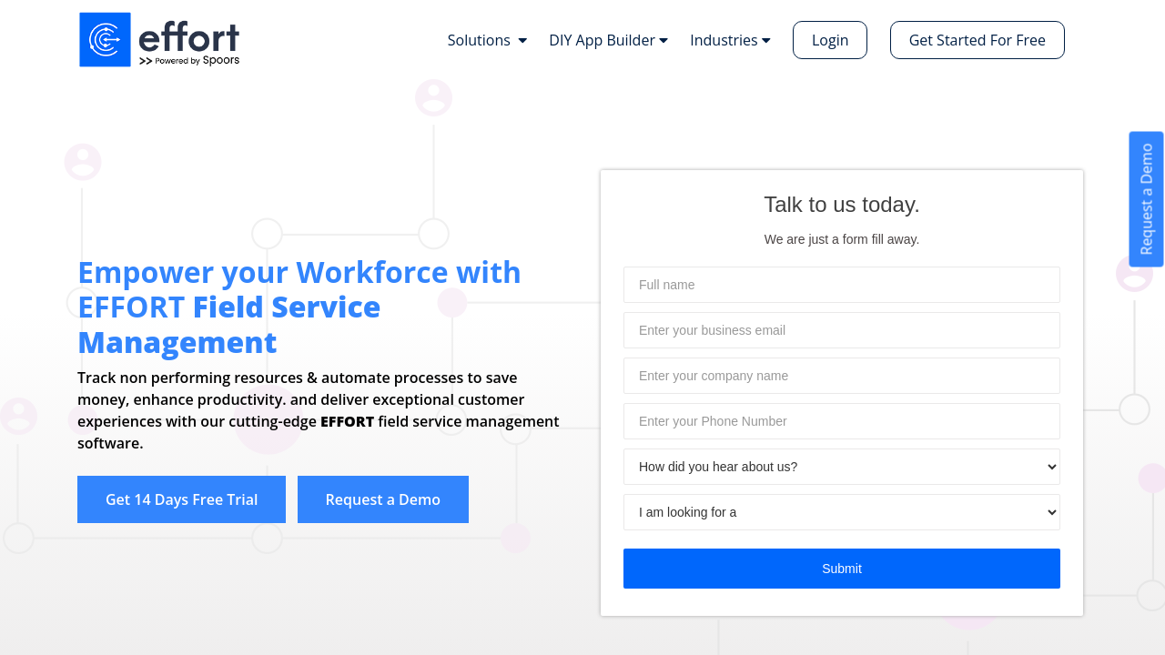The image size is (1165, 655).
Task: Expand the 'I am looking for a' dropdown
Action: 842,512
